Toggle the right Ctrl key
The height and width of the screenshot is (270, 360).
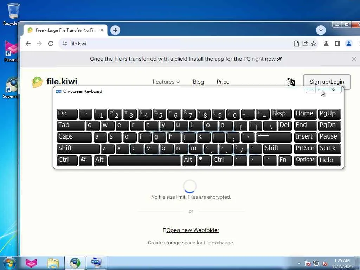pos(222,160)
